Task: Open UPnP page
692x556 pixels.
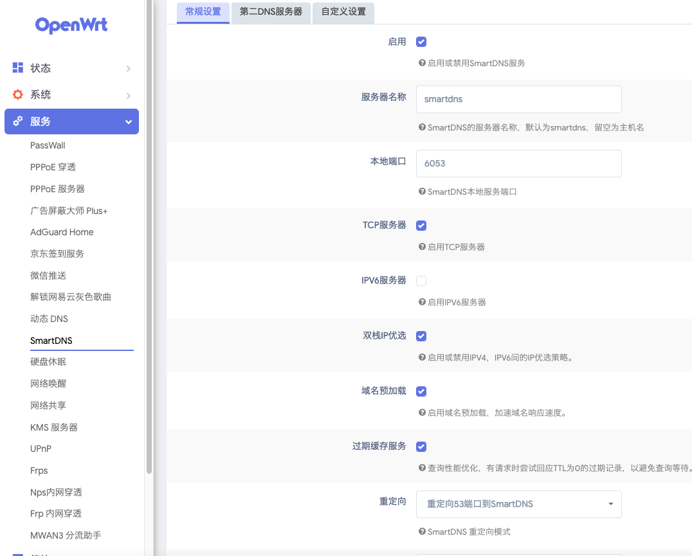Action: tap(41, 449)
